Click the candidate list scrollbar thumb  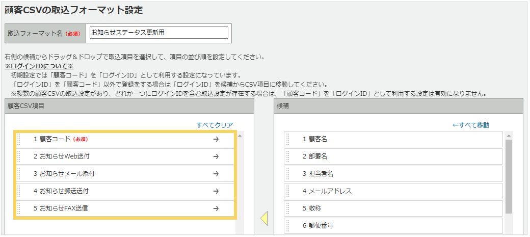(x=508, y=176)
